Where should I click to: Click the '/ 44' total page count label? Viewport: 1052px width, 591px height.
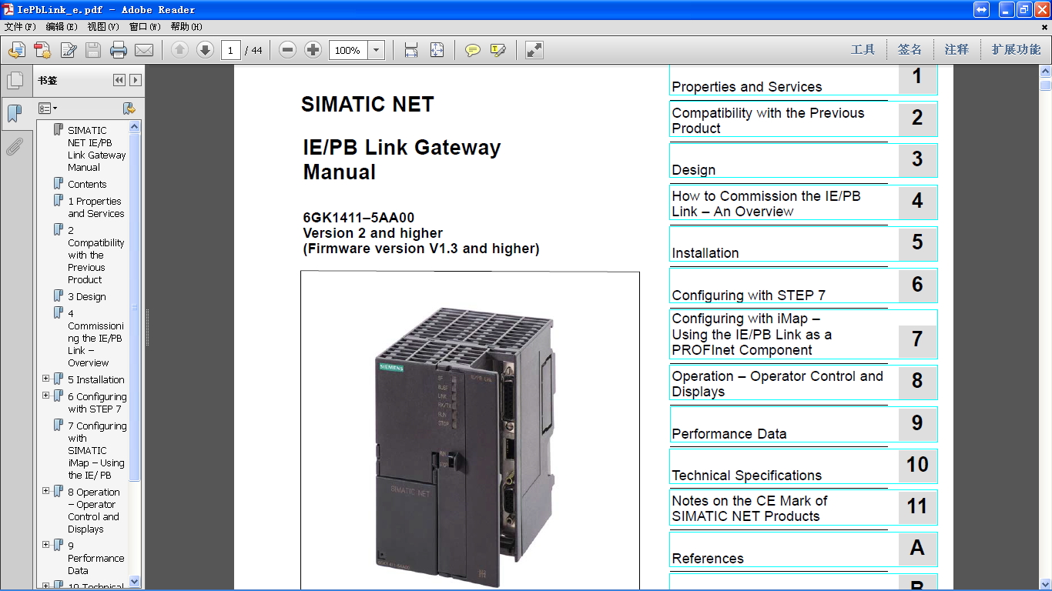[x=253, y=51]
